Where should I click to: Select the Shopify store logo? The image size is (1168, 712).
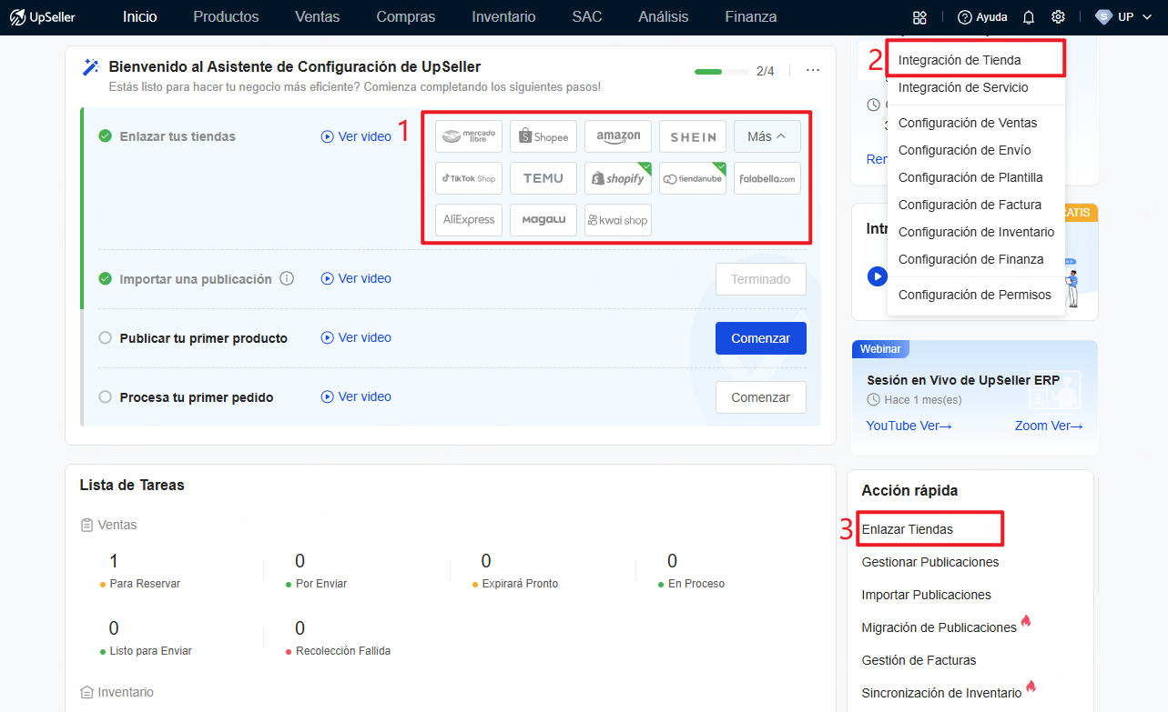coord(618,178)
